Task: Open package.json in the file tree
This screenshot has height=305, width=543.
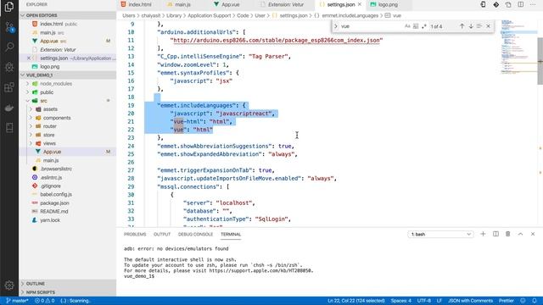Action: pyautogui.click(x=54, y=203)
